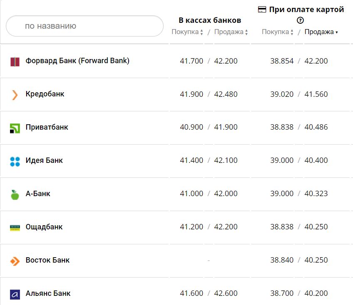This screenshot has height=305, width=353.
Task: Click the Forward Bank logo icon
Action: click(x=15, y=61)
